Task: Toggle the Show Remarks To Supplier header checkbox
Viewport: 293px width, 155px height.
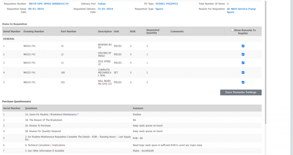Action: click(232, 30)
